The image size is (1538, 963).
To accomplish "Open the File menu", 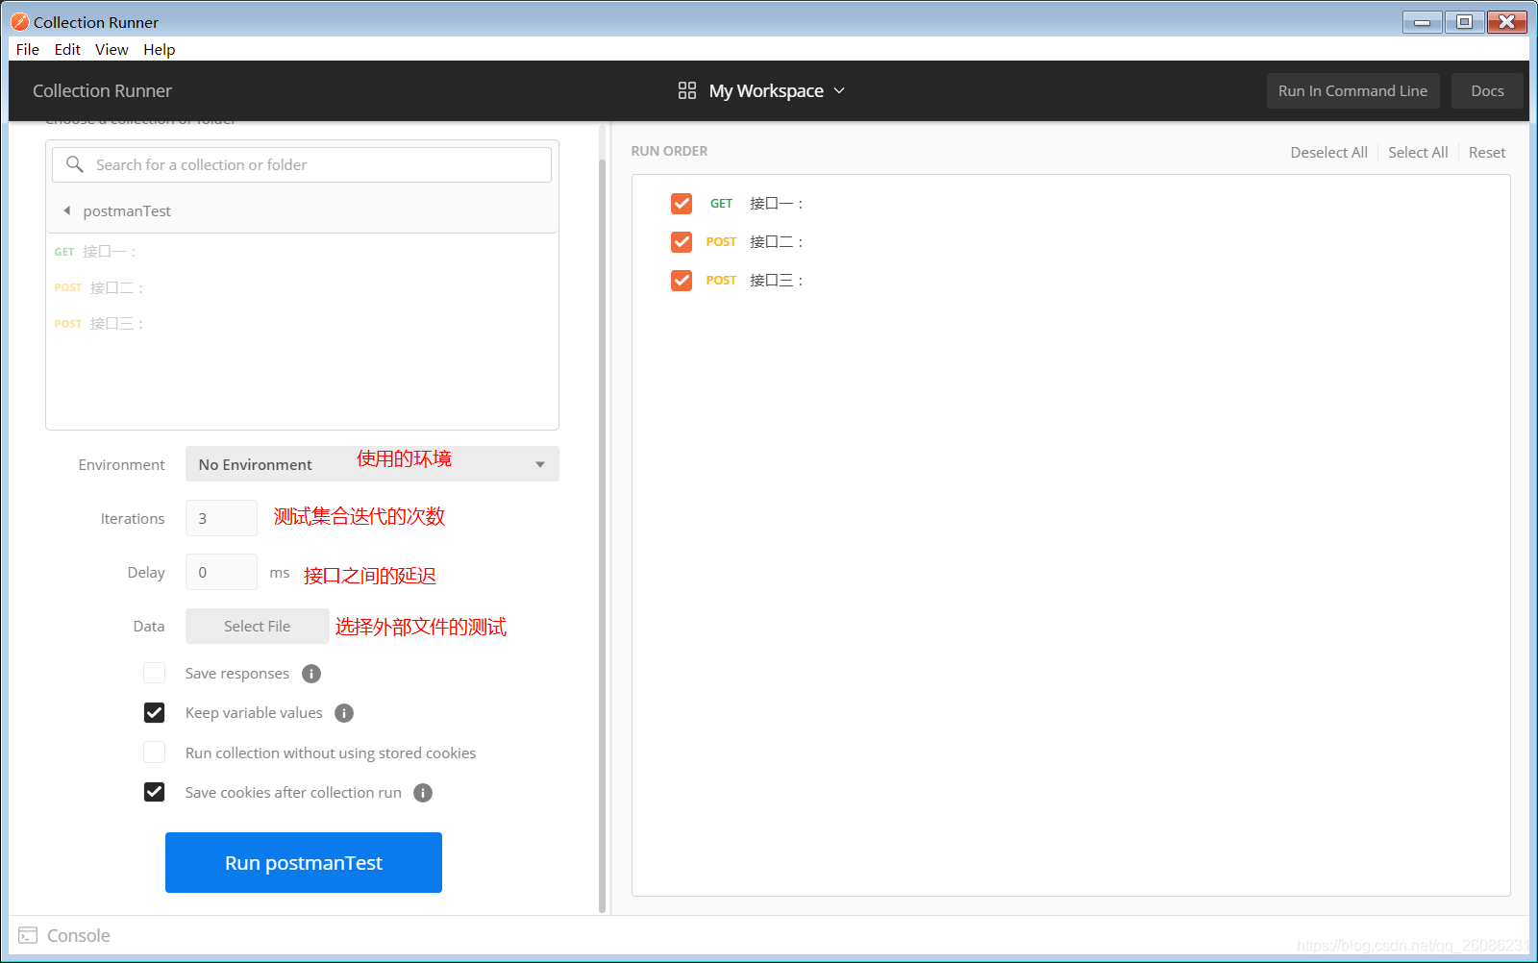I will pyautogui.click(x=28, y=49).
